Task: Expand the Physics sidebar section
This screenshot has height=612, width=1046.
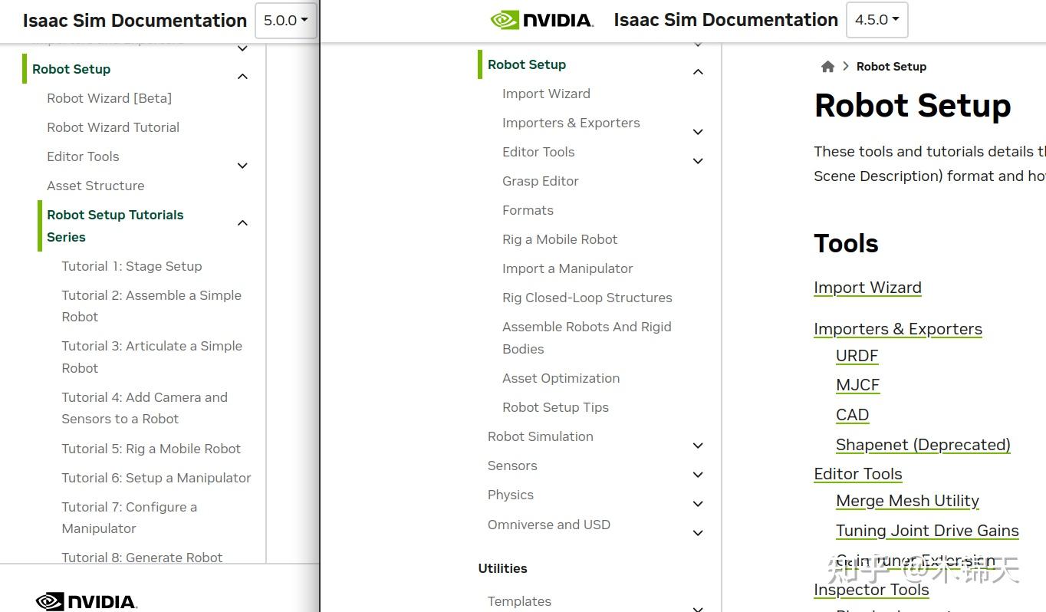Action: [x=698, y=504]
